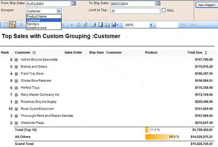Expand Action Bicycle Specialists row

(x=16, y=60)
